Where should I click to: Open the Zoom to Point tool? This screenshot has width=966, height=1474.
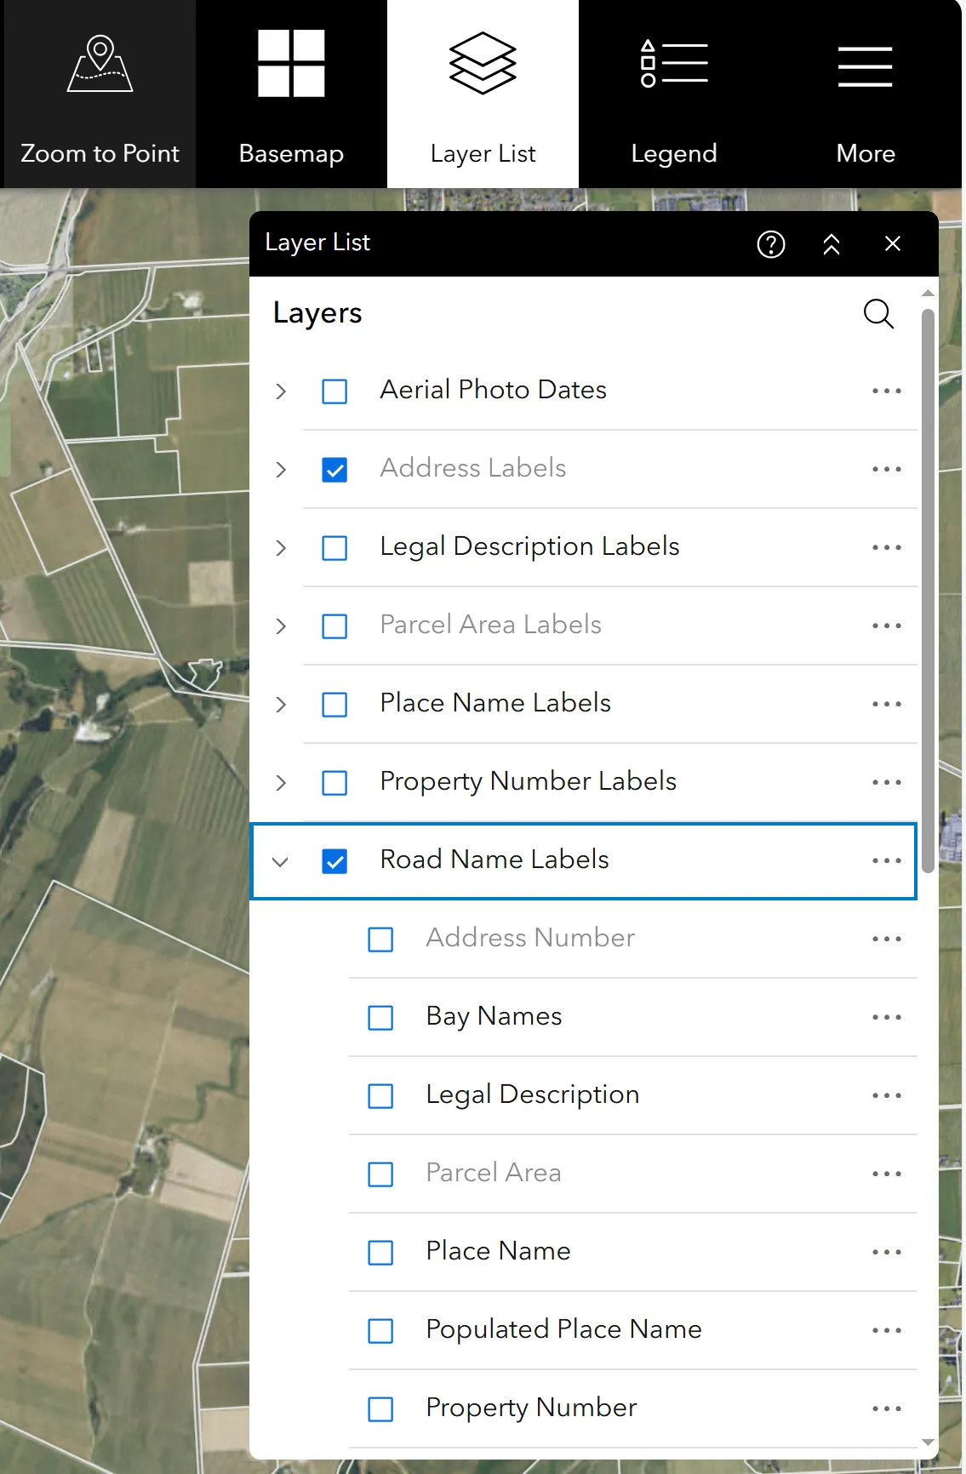click(x=100, y=94)
